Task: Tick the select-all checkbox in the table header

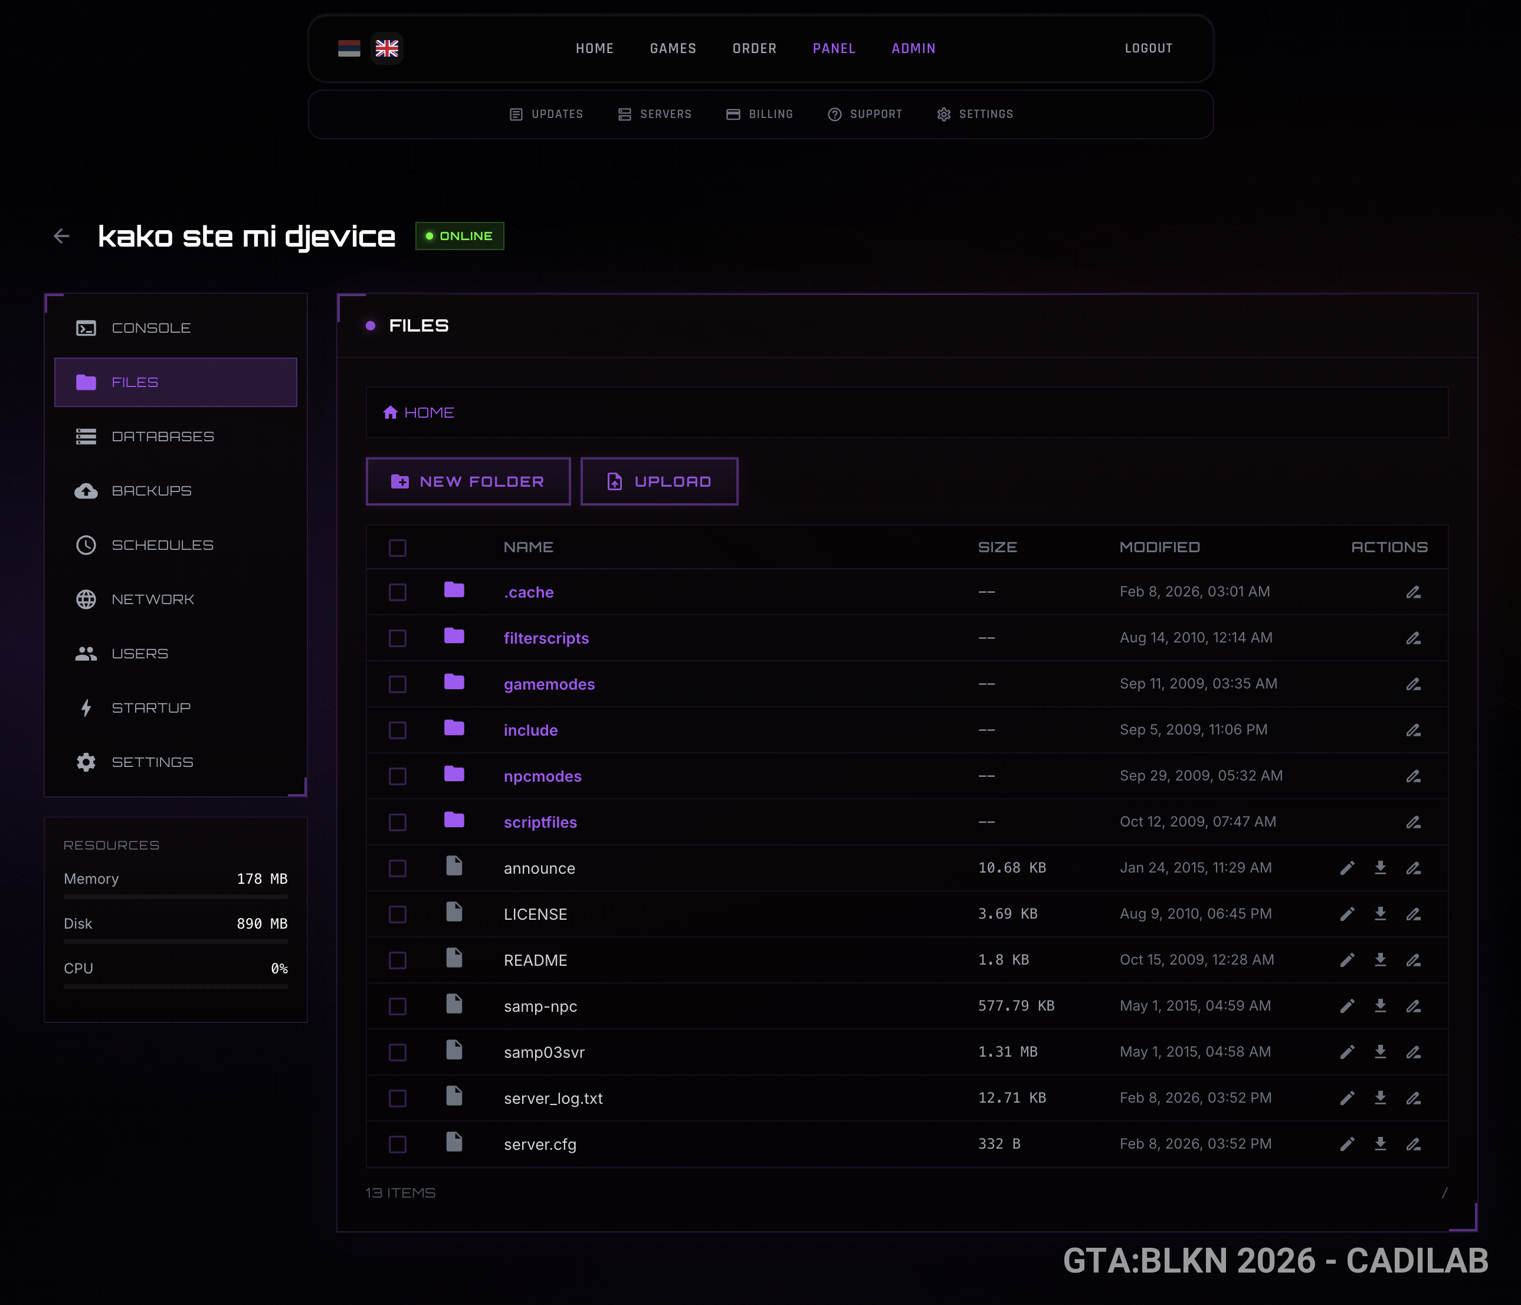Action: (x=397, y=547)
